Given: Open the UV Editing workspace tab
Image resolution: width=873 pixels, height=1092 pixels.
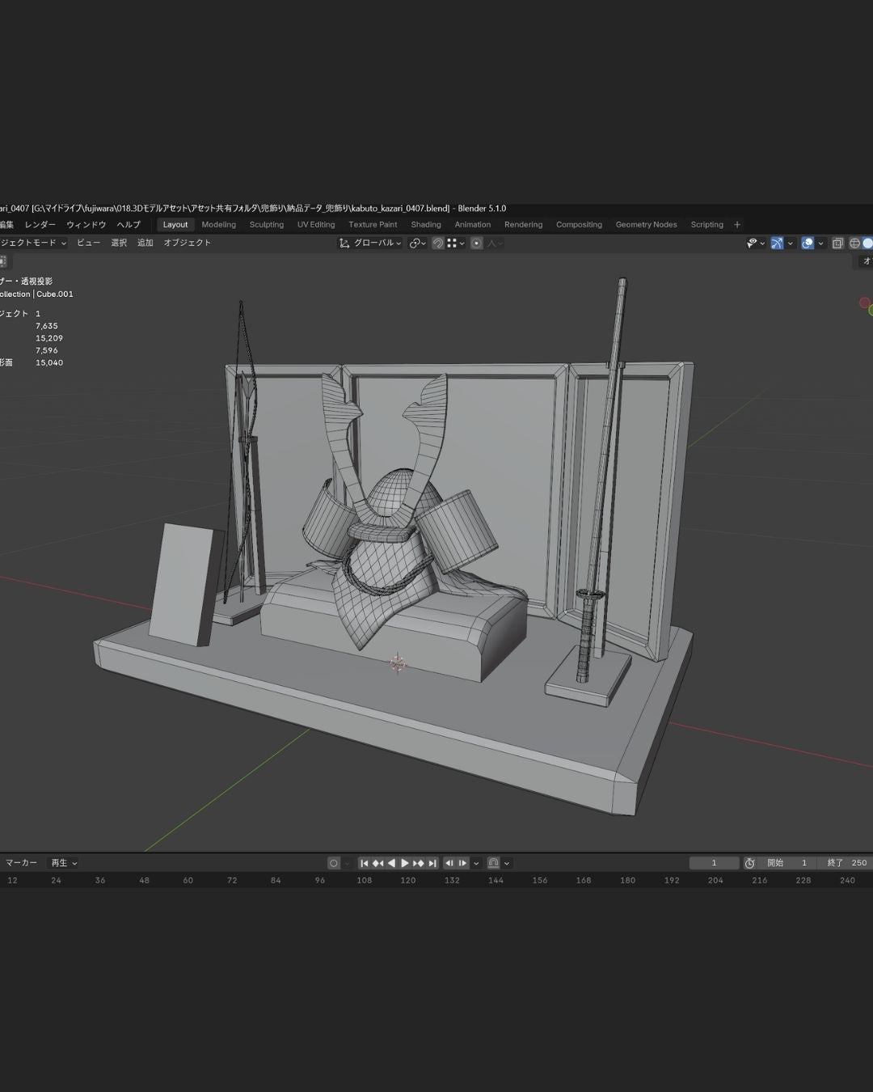Looking at the screenshot, I should tap(315, 225).
